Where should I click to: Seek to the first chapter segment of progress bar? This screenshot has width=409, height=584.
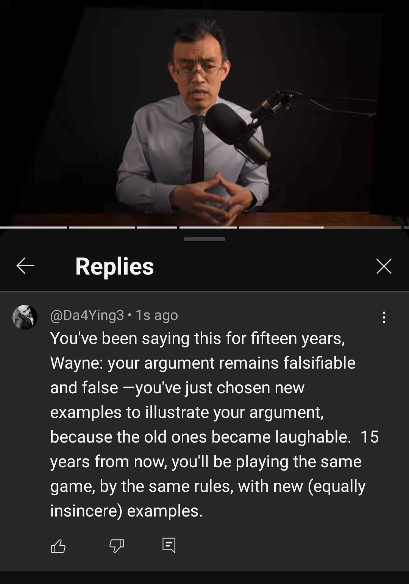coord(33,228)
